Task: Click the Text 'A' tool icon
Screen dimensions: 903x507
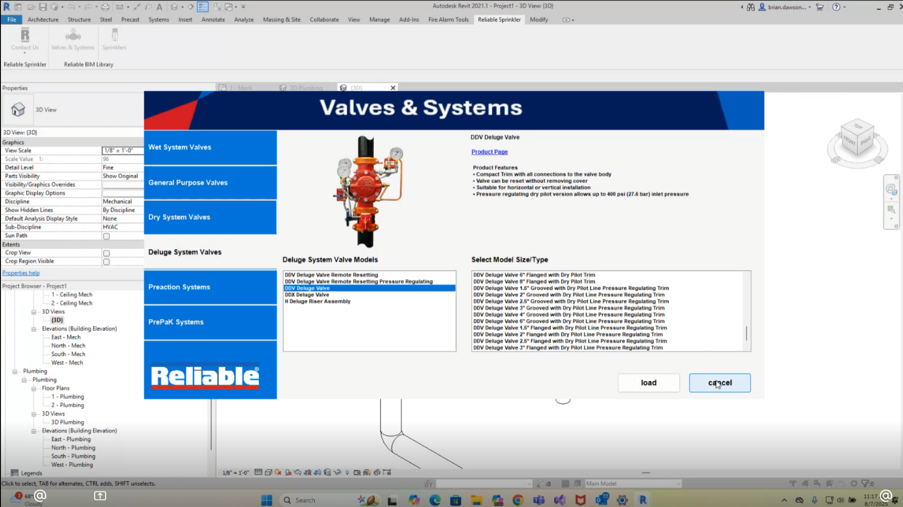Action: click(159, 7)
